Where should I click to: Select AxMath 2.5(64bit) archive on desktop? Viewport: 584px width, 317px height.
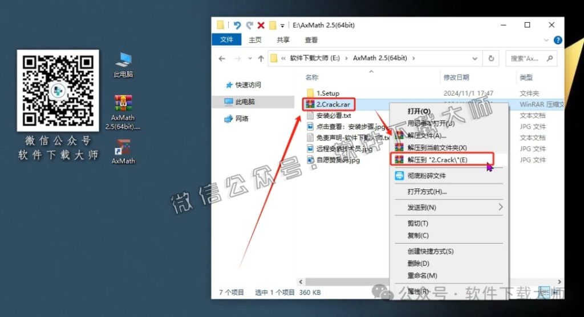click(x=123, y=112)
